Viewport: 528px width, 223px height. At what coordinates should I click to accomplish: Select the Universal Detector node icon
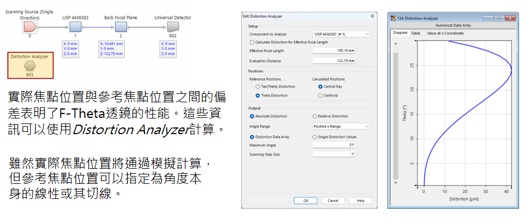coord(173,27)
